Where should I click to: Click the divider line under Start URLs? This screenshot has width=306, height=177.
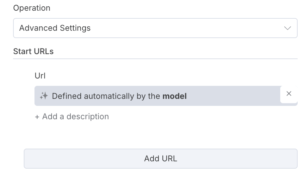(155, 59)
